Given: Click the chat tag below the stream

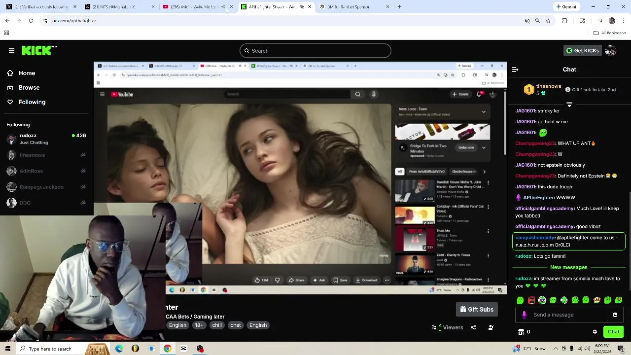Looking at the screenshot, I should click(236, 325).
